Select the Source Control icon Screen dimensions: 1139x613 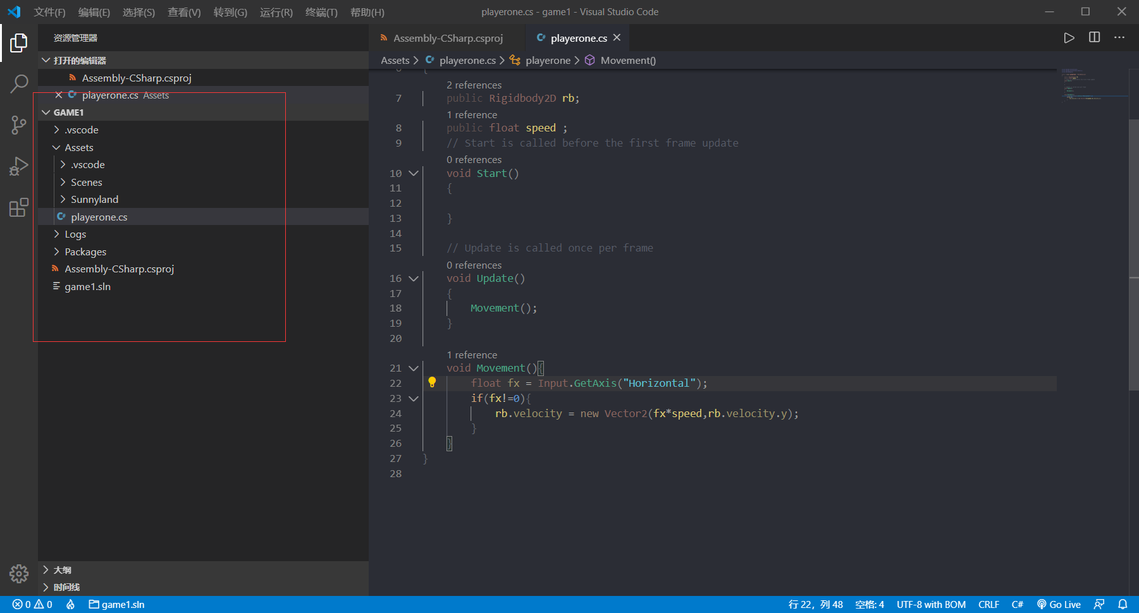[19, 125]
